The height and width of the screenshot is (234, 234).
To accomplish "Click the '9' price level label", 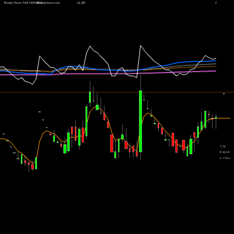I will [x=224, y=94].
